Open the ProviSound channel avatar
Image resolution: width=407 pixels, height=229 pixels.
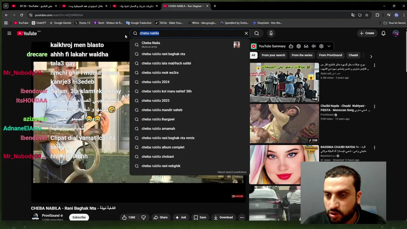[35, 217]
